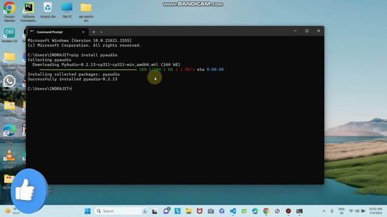Screen dimensions: 387x217
Task: Maximize the Command Prompt window
Action: click(307, 31)
